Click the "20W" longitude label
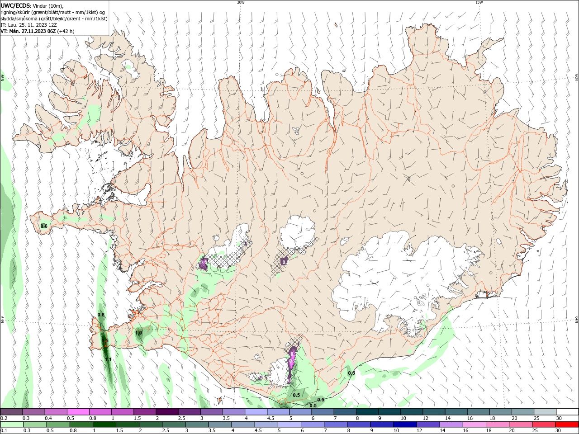The image size is (579, 434). pyautogui.click(x=241, y=2)
